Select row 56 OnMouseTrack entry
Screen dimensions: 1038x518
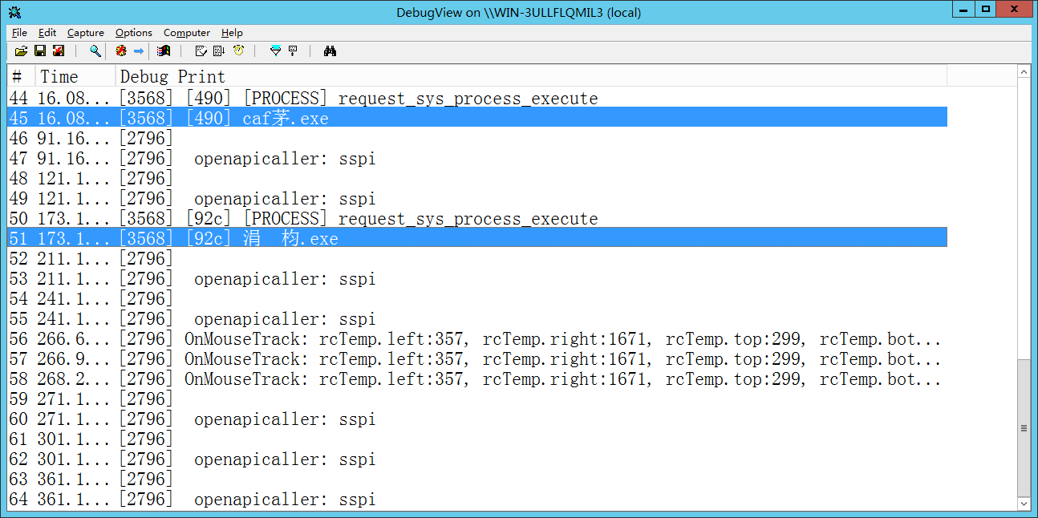click(x=477, y=338)
